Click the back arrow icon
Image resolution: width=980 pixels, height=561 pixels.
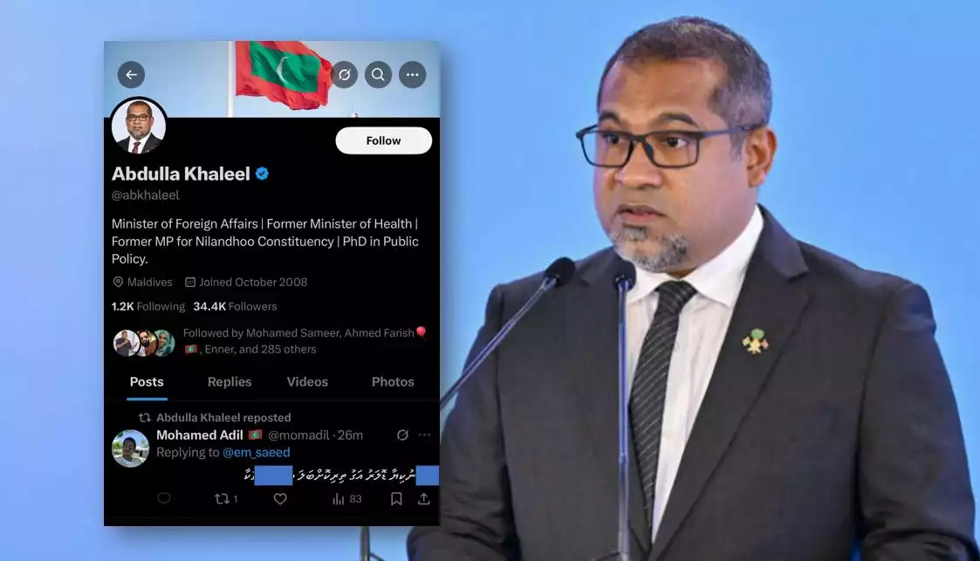(131, 75)
